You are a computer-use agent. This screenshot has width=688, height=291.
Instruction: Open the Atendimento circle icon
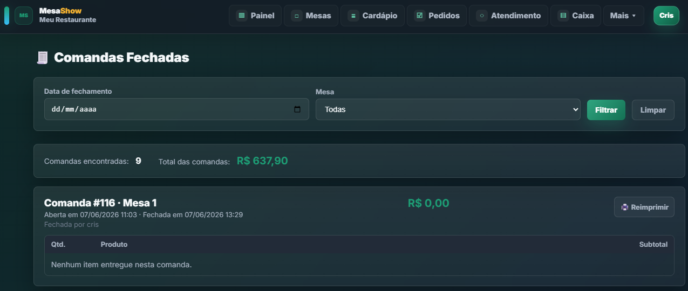point(481,16)
